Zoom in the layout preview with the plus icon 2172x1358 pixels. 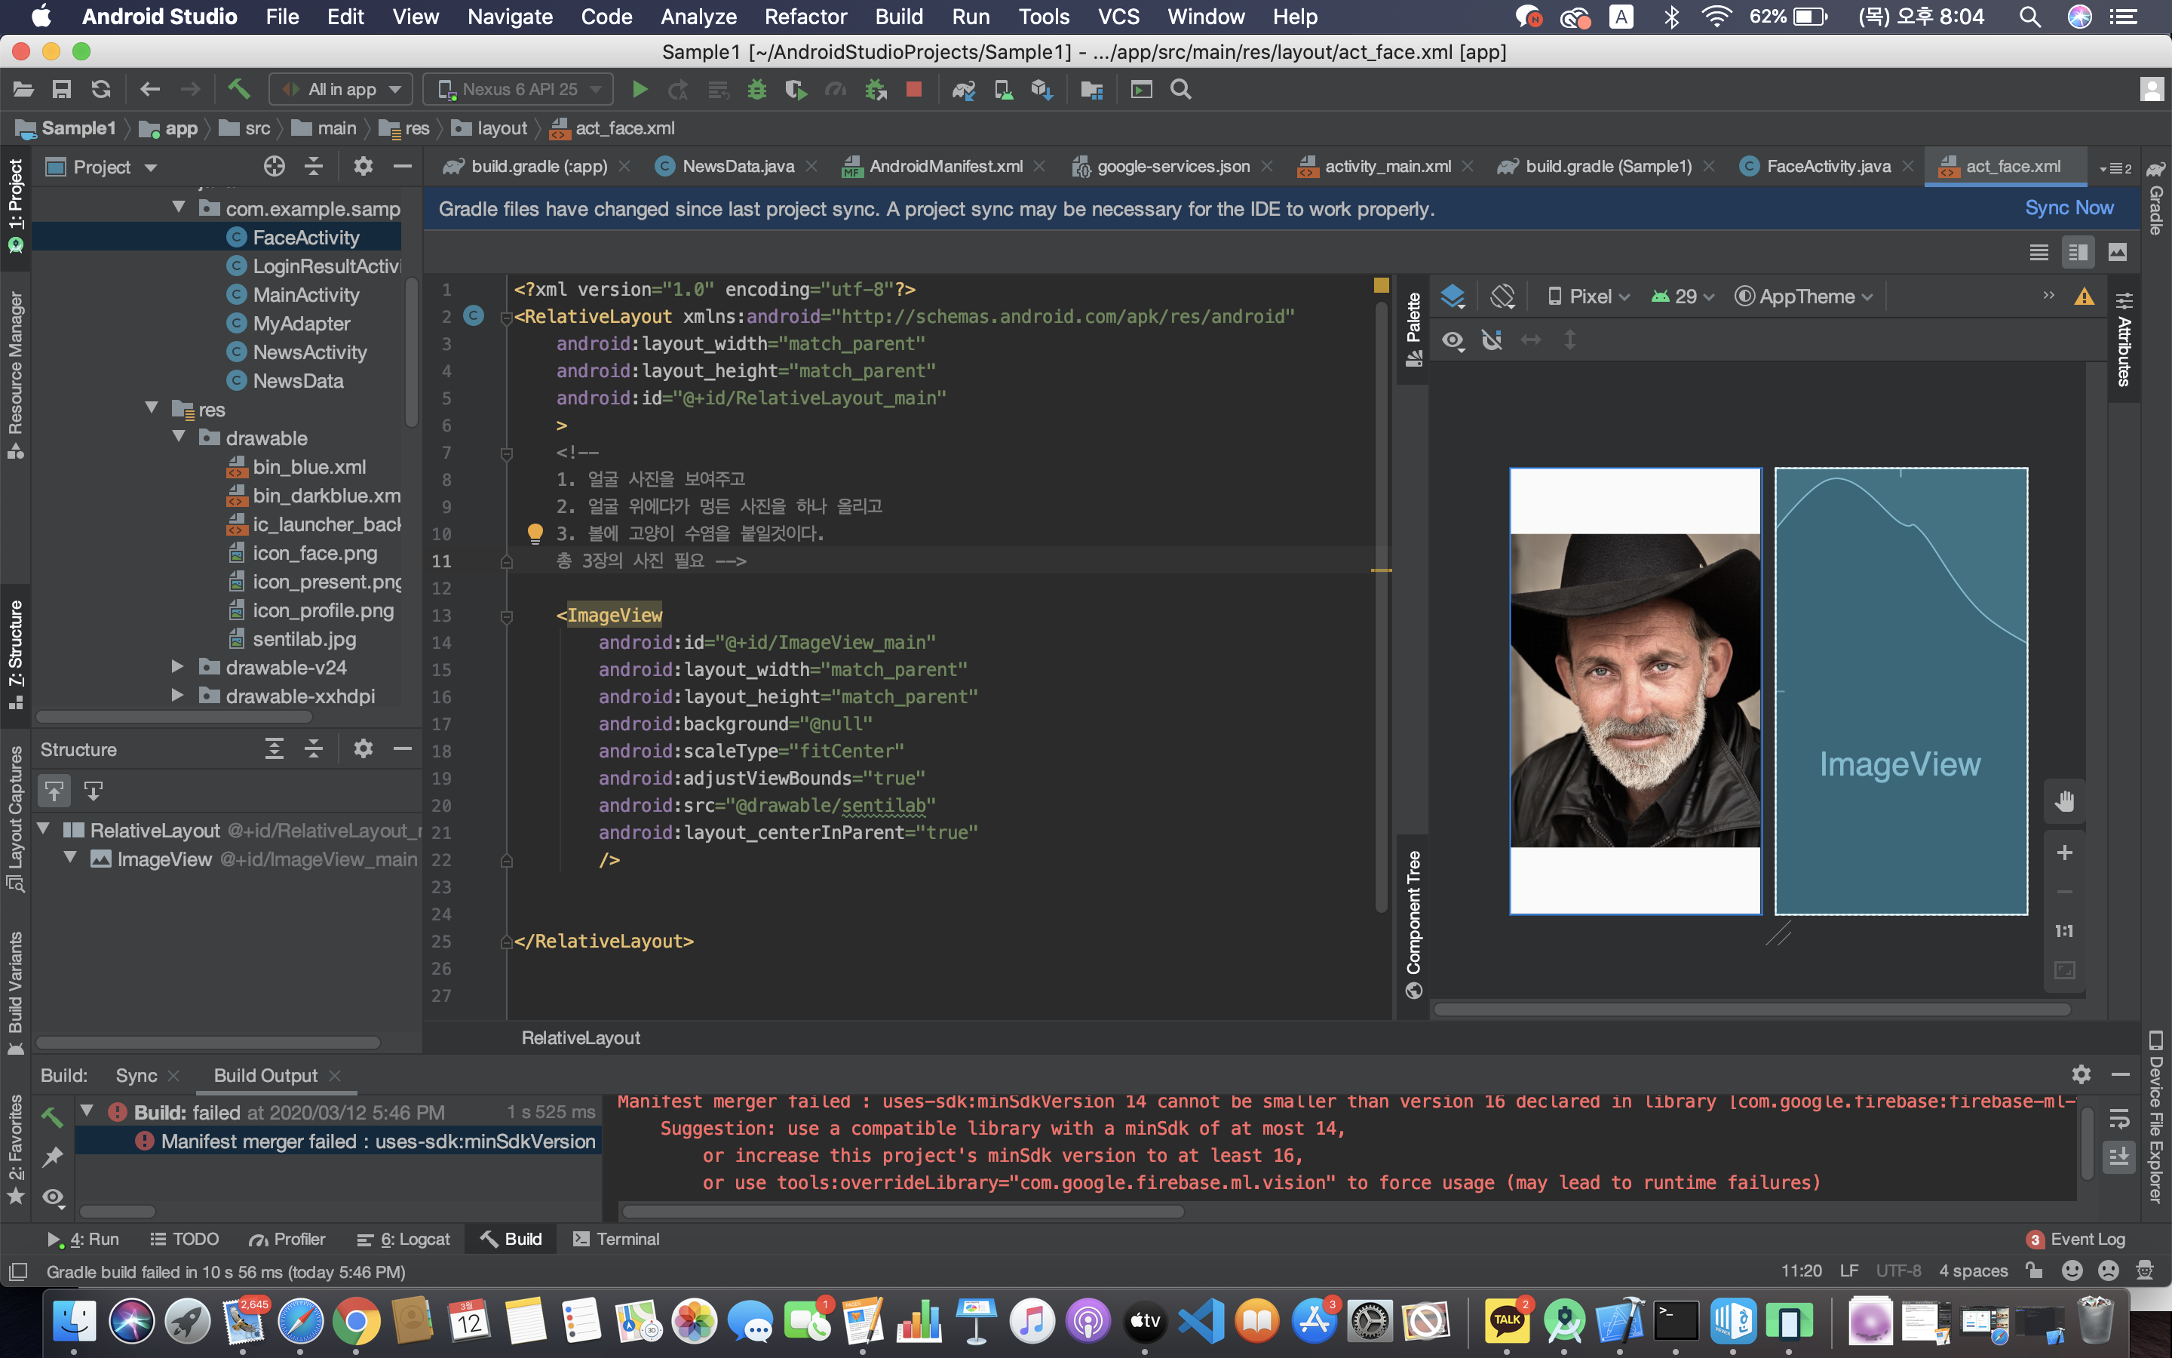[x=2064, y=853]
